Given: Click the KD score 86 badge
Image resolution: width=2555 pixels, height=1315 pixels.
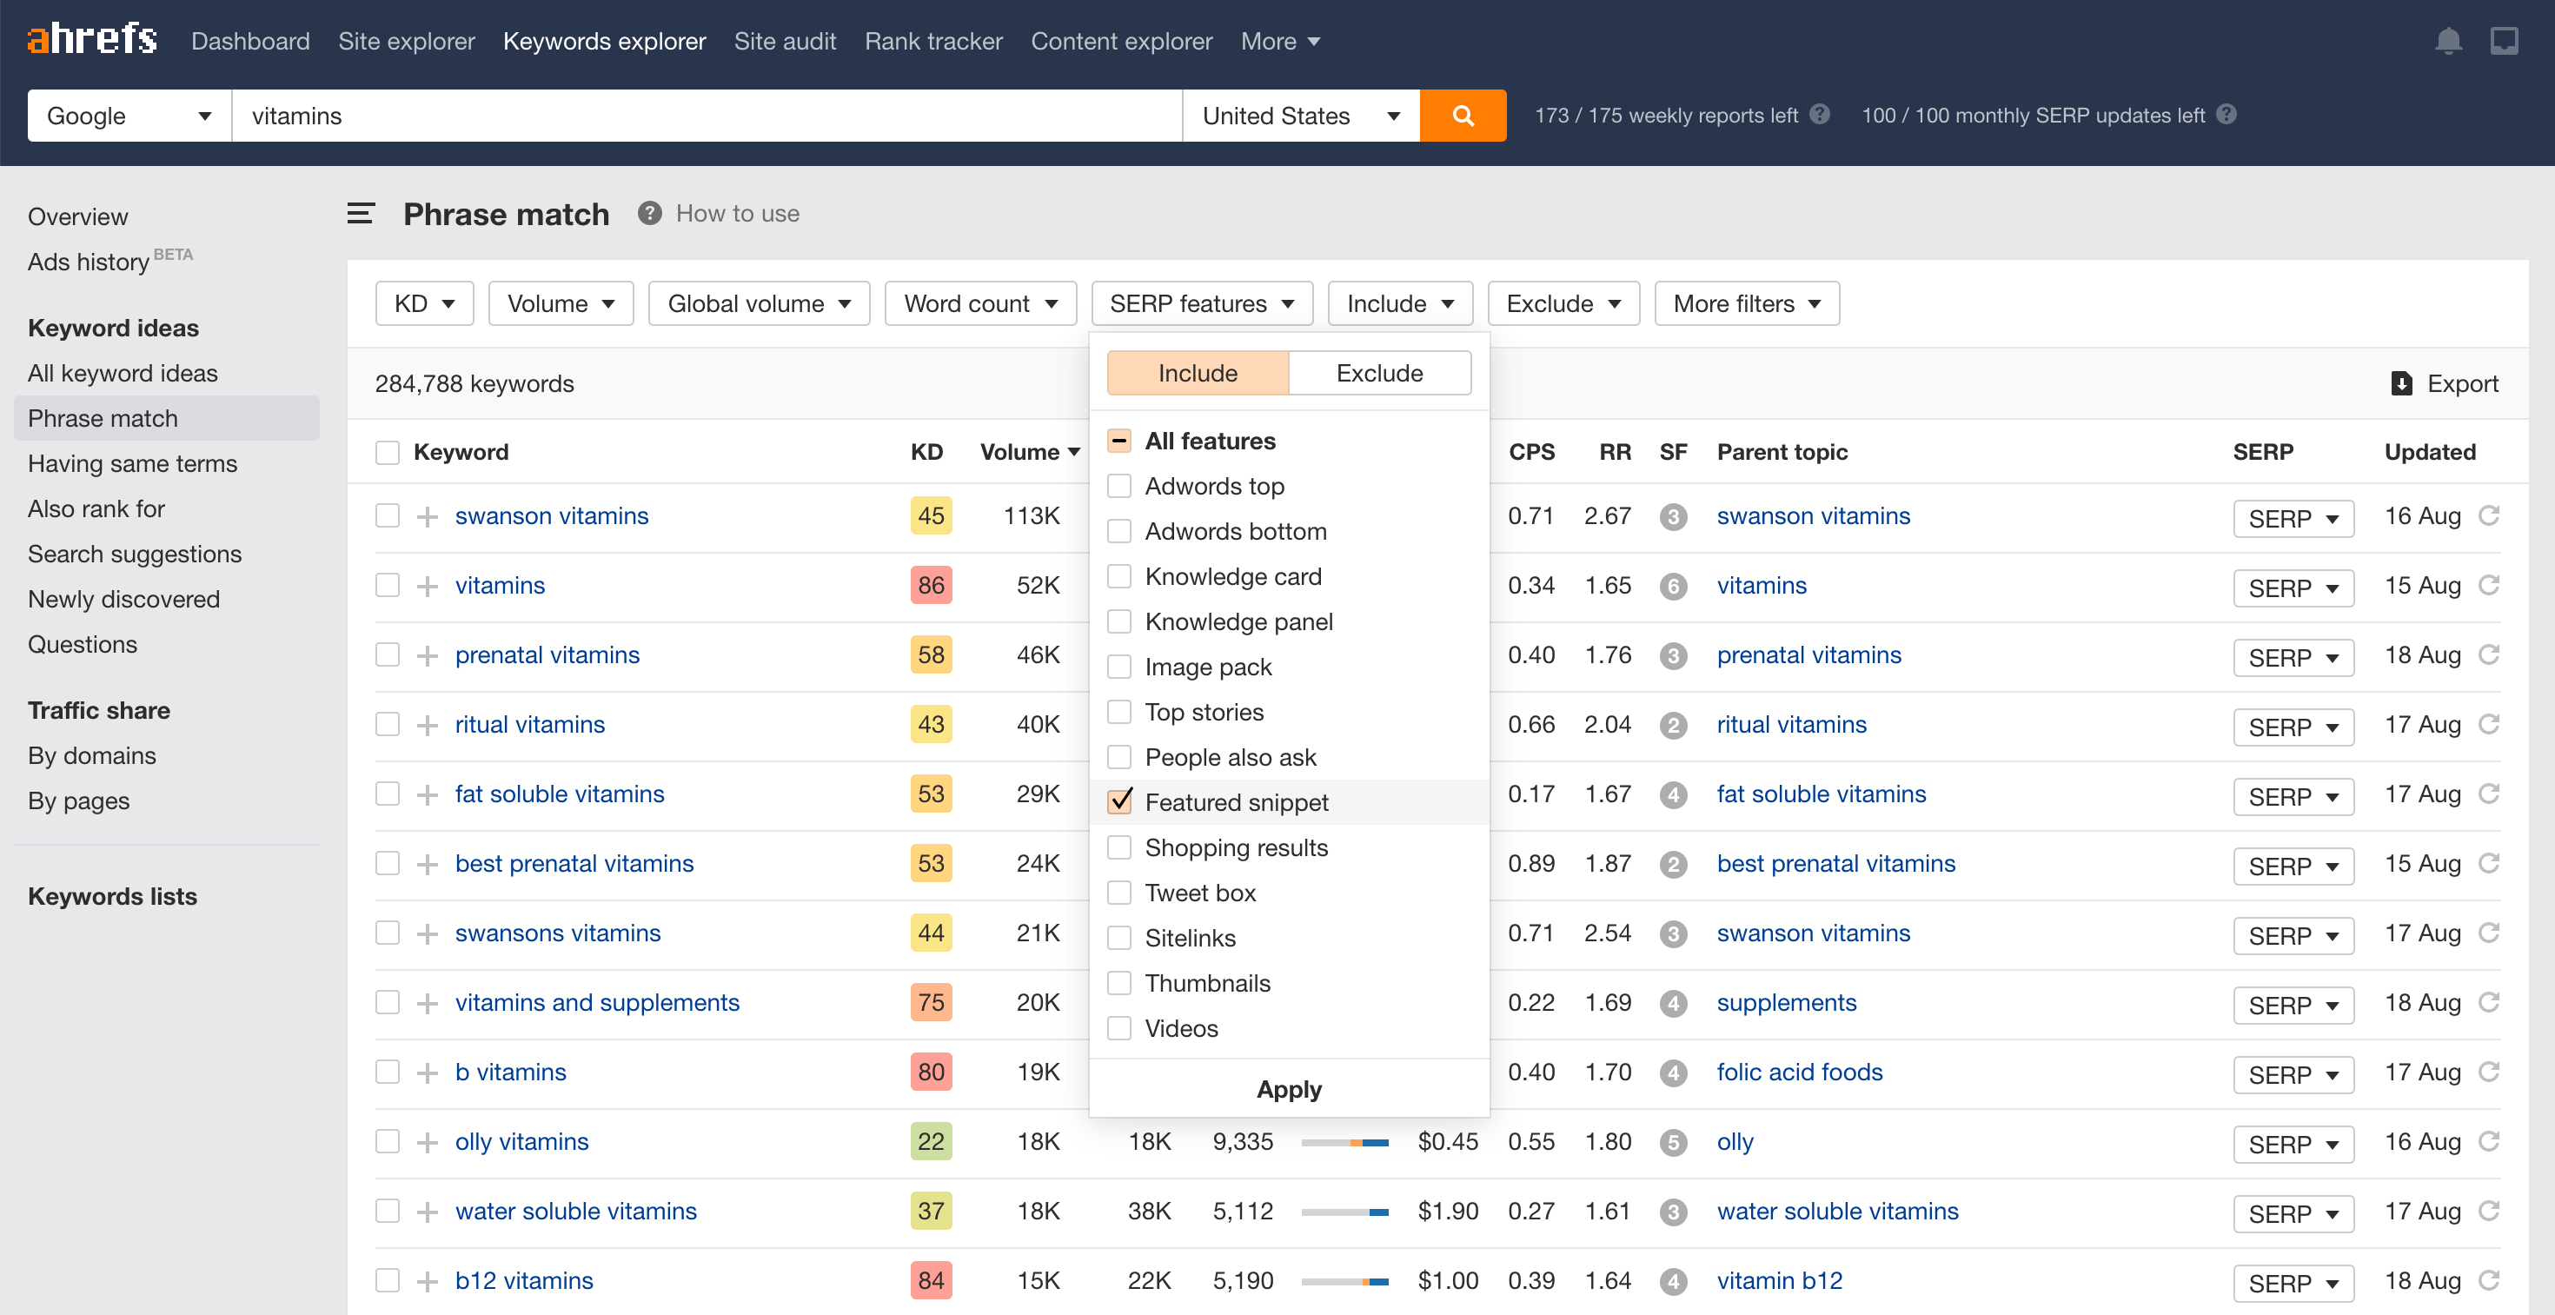Looking at the screenshot, I should (x=931, y=585).
